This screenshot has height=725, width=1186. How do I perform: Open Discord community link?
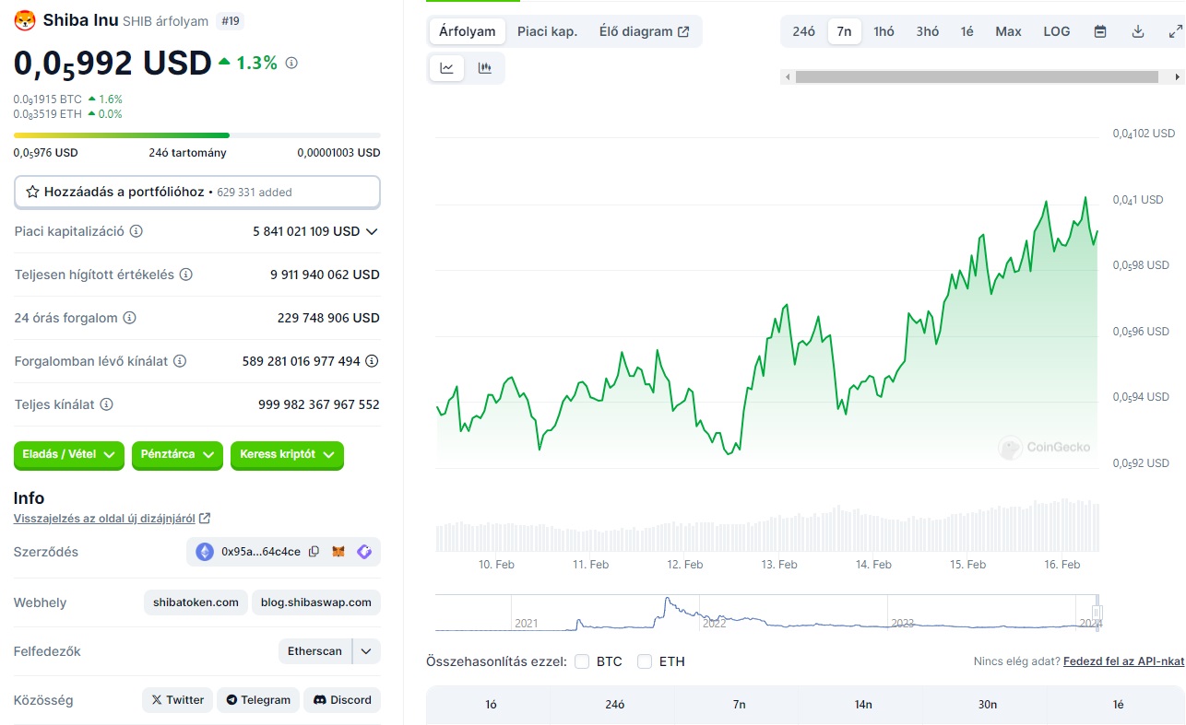(342, 700)
